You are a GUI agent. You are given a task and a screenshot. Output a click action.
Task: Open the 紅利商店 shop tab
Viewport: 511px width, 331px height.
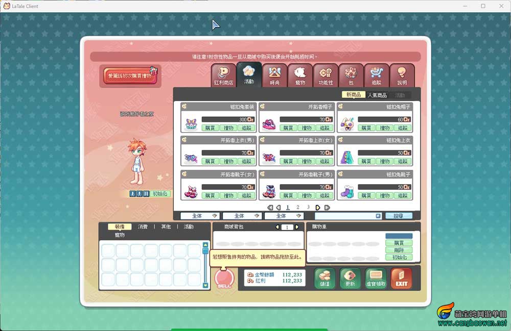(x=223, y=75)
